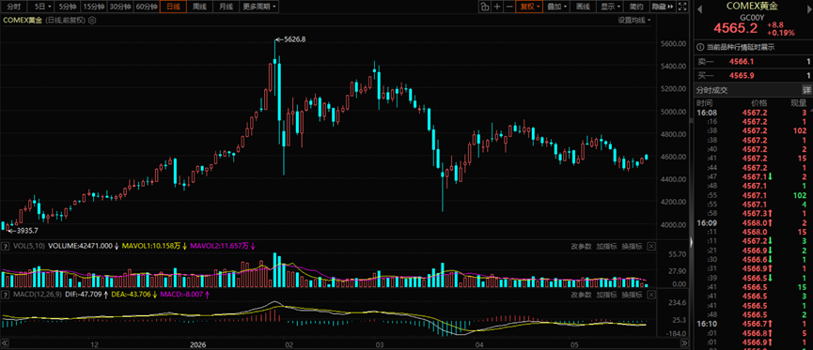The height and width of the screenshot is (350, 813).
Task: Click the 5626.8 high price label
Action: 295,38
